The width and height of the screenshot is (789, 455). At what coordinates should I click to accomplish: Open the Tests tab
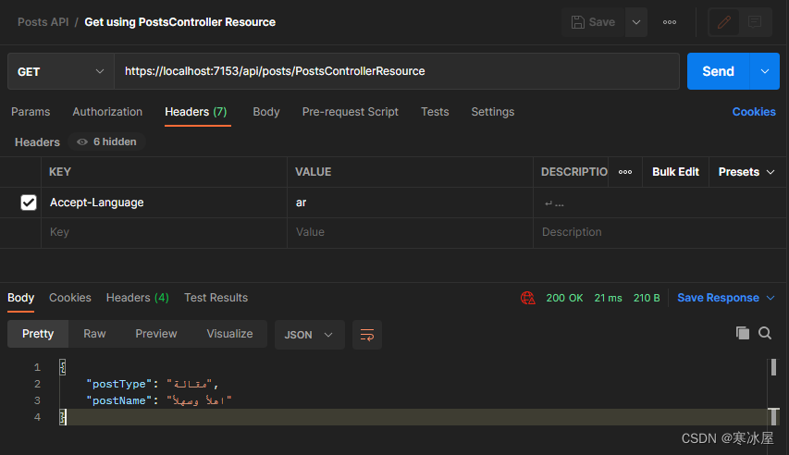pos(435,112)
